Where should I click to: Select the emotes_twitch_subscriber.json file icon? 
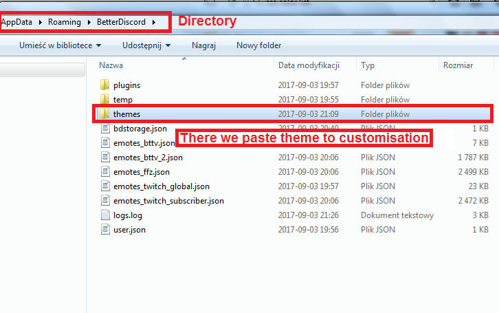[x=105, y=201]
